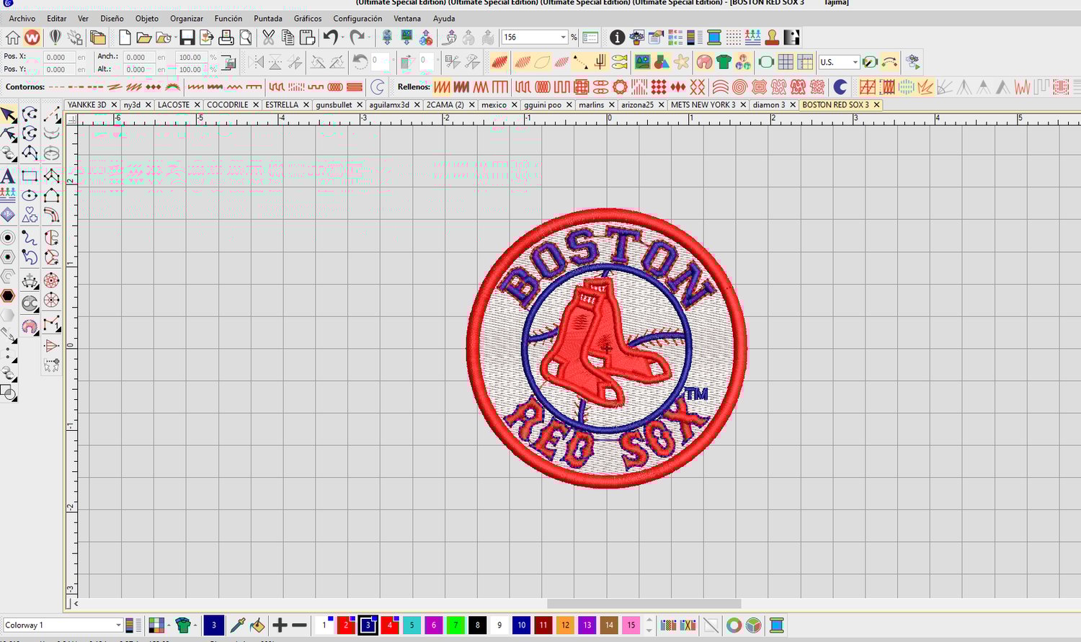Toggle hoop display
The height and width of the screenshot is (642, 1081).
point(766,62)
